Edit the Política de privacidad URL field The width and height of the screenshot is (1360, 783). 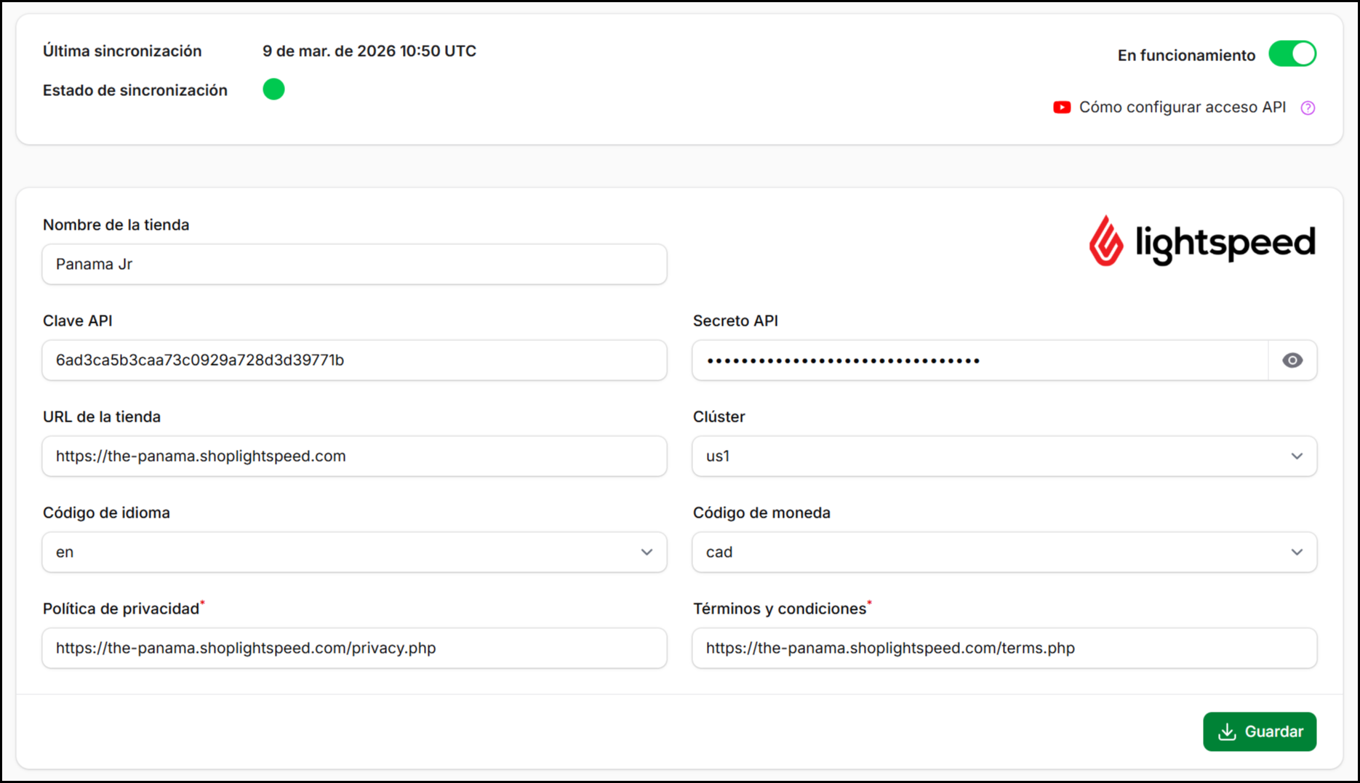click(354, 649)
